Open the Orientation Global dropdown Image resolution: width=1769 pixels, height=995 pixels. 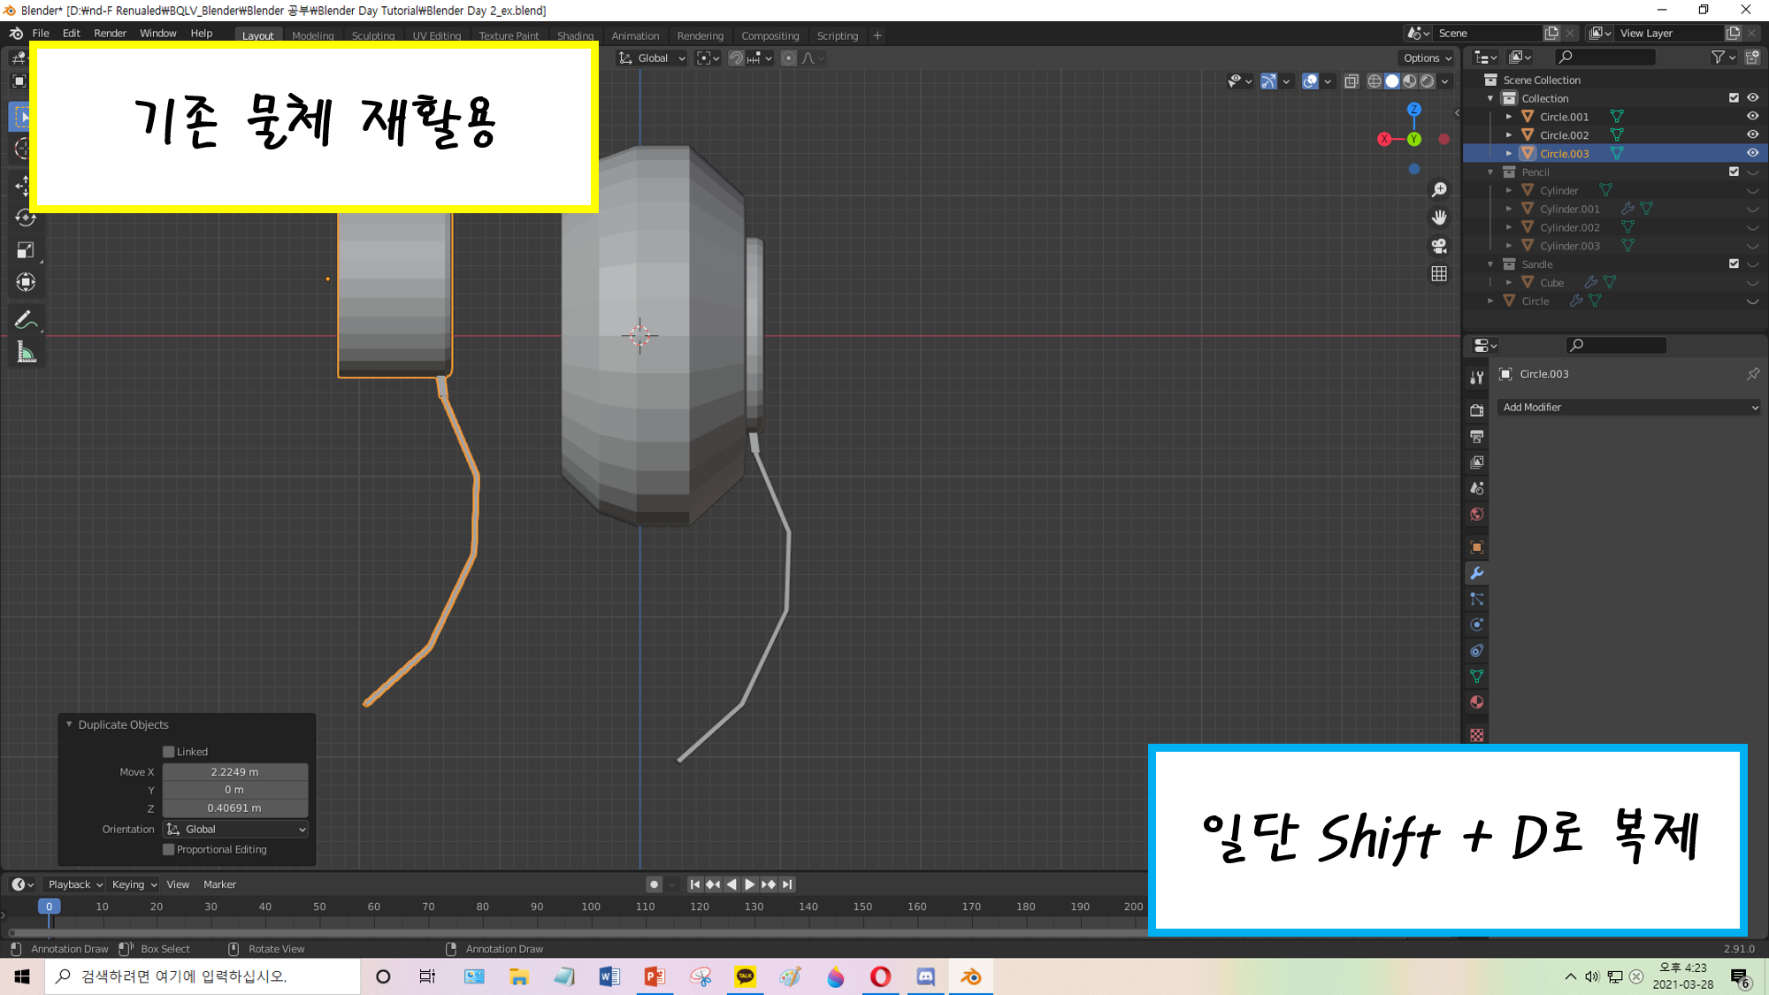[x=235, y=829]
